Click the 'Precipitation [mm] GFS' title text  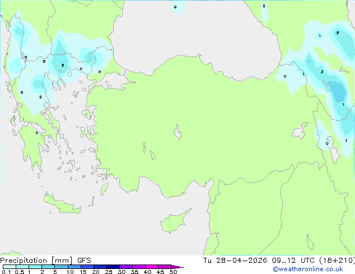click(x=45, y=261)
